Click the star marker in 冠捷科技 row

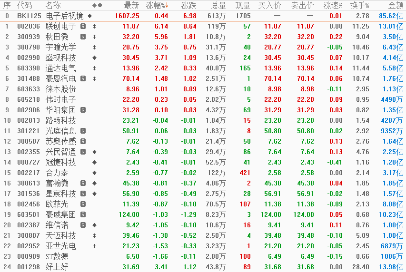click(x=95, y=163)
